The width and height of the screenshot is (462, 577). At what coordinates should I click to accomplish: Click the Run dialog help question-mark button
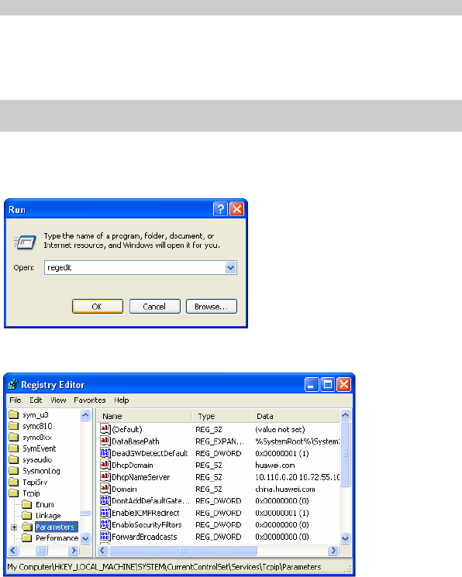[x=220, y=209]
